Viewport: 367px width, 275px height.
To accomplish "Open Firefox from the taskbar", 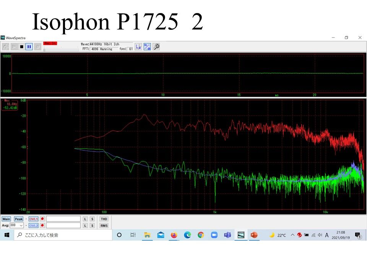I will point(174,235).
